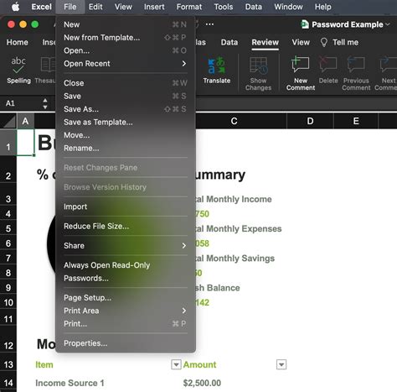
Task: Select column C header
Action: click(x=234, y=121)
